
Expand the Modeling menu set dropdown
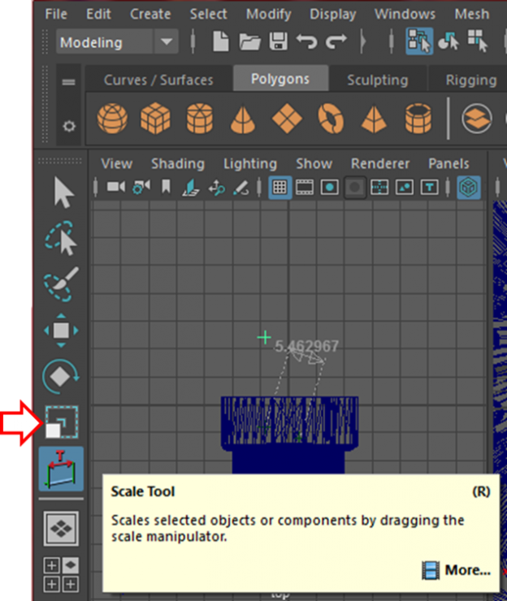pyautogui.click(x=166, y=41)
